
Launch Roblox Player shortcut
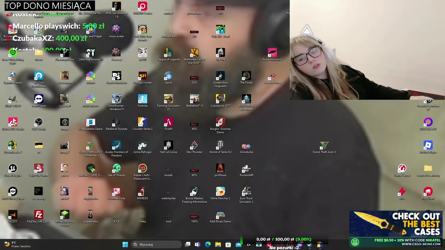click(428, 147)
